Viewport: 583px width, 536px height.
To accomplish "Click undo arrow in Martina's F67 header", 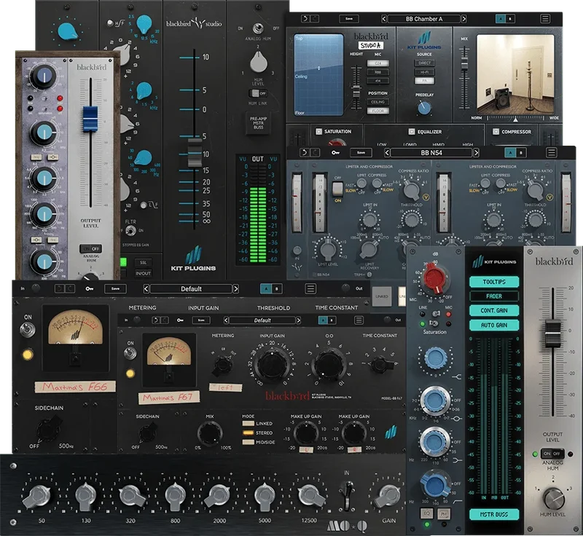I will point(155,320).
